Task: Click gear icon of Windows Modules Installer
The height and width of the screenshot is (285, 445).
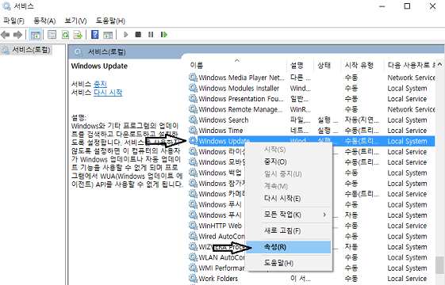Action: (193, 88)
